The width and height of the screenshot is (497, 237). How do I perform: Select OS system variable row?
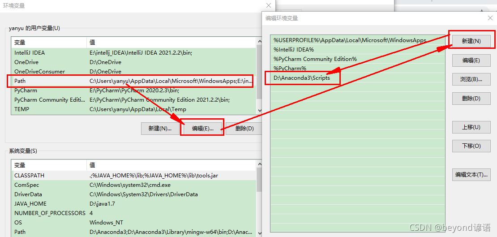click(x=133, y=222)
